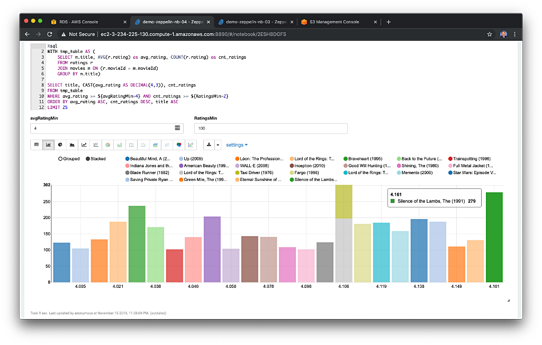
Task: Choose the line chart visualization icon
Action: pos(84,145)
